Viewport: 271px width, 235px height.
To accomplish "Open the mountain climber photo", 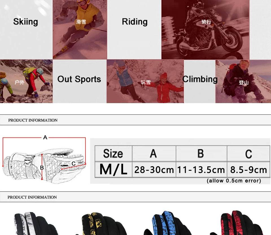I will (x=243, y=81).
